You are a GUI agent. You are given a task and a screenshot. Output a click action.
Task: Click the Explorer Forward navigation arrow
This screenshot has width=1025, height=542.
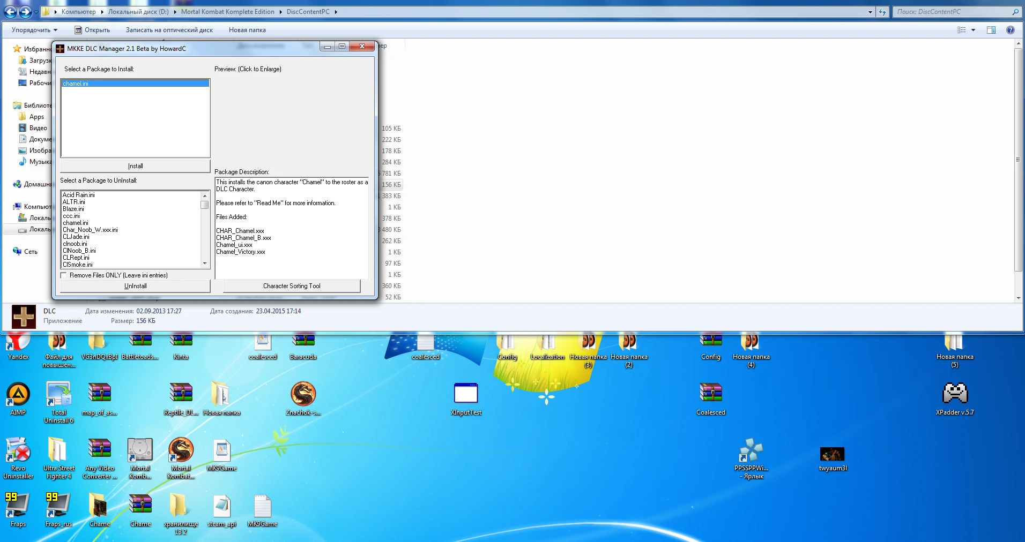click(x=25, y=11)
